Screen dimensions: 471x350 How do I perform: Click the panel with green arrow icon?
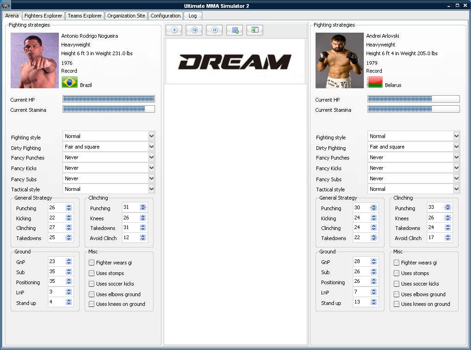[255, 30]
